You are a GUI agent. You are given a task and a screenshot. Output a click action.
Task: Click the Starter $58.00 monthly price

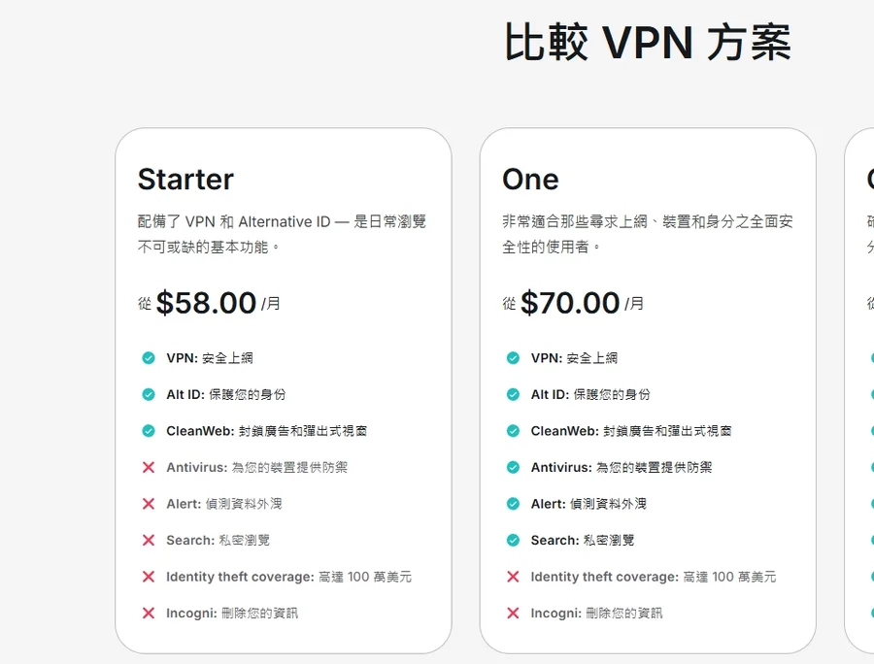click(206, 303)
